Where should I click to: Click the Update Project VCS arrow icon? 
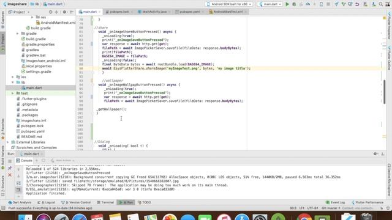tap(336, 4)
